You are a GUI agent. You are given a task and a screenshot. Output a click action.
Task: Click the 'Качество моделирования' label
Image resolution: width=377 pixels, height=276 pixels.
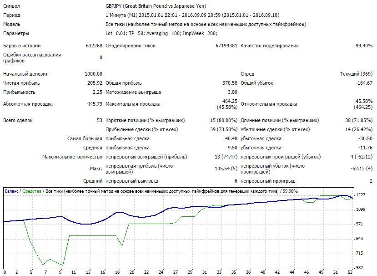(x=270, y=46)
